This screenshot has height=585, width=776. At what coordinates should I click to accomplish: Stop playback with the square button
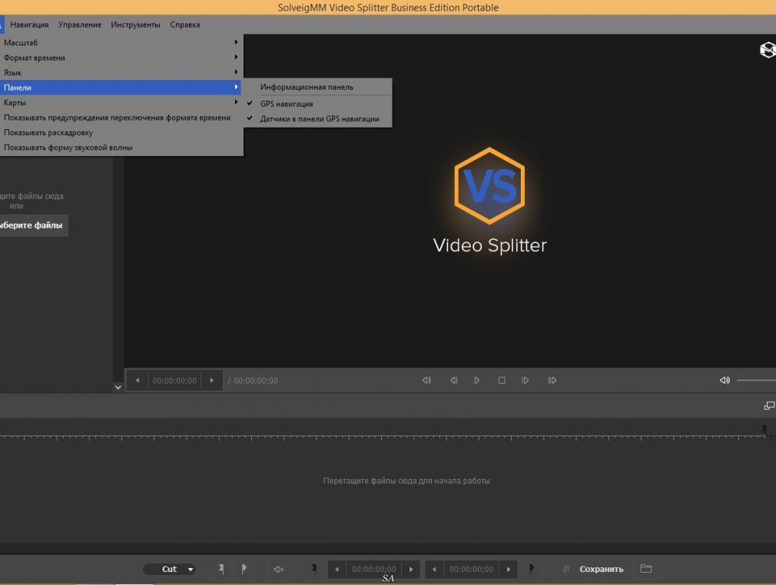[502, 381]
